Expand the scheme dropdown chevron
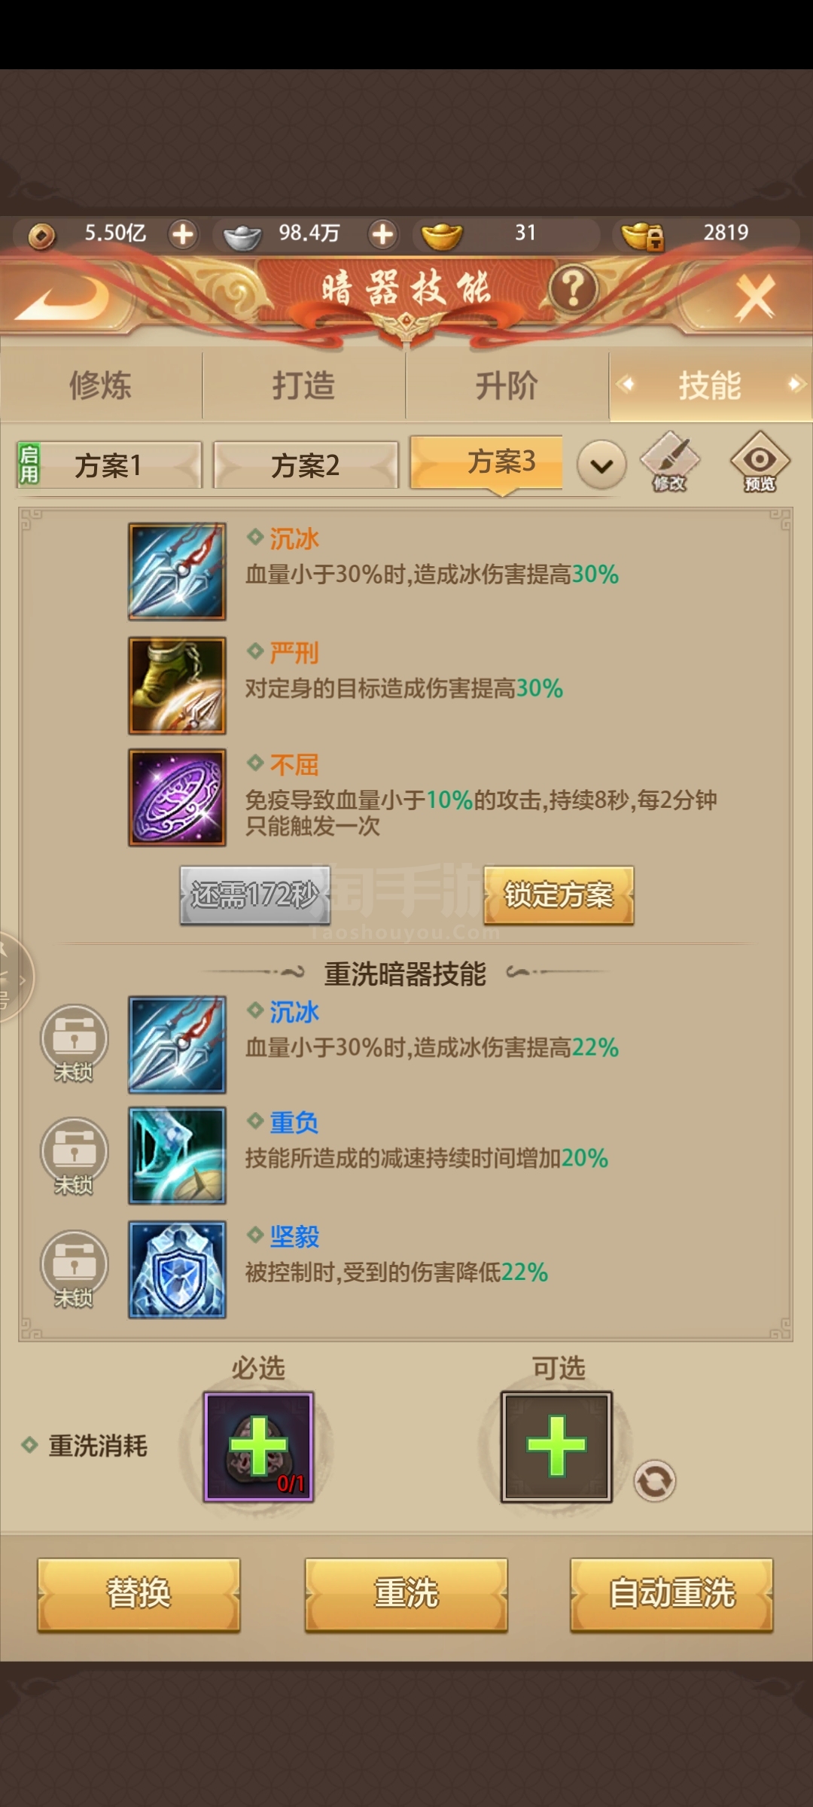The height and width of the screenshot is (1807, 813). tap(601, 465)
